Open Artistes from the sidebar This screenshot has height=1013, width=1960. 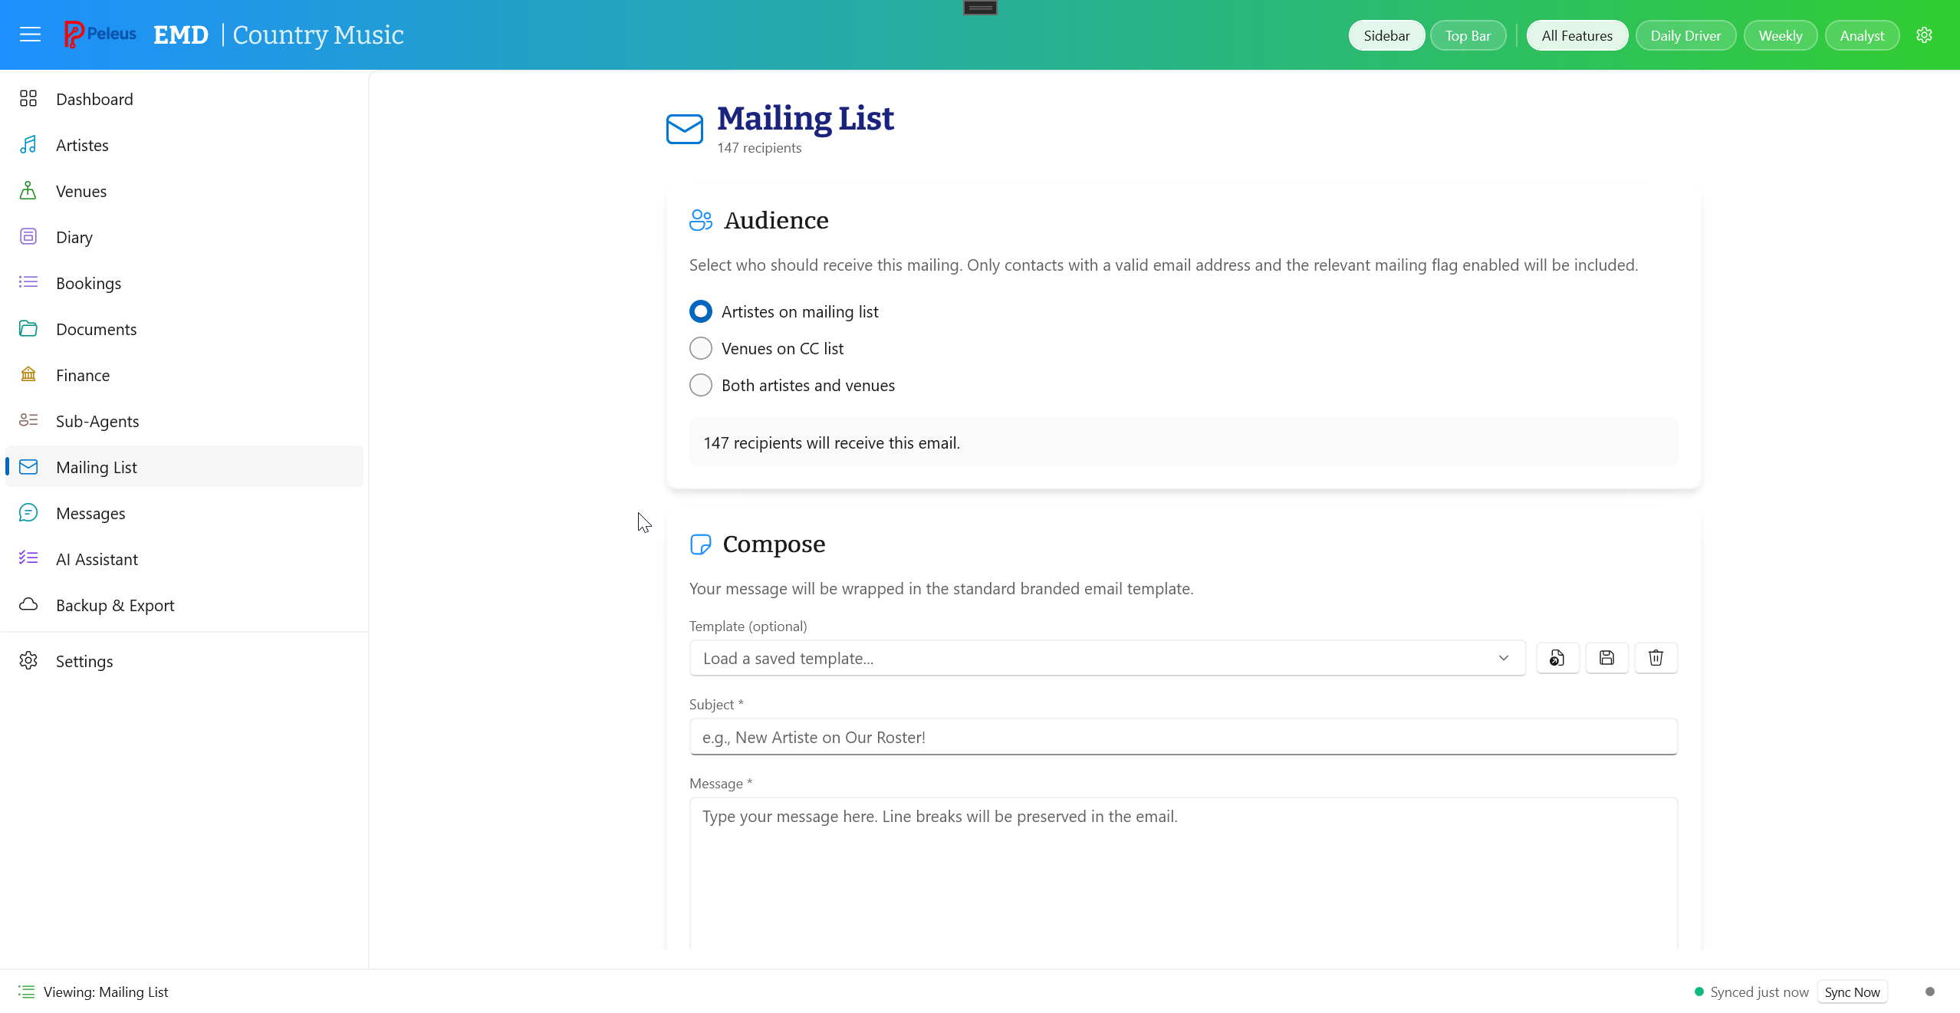[82, 145]
